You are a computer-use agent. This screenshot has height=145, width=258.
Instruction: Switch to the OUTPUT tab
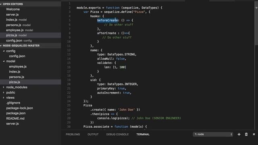click(93, 134)
